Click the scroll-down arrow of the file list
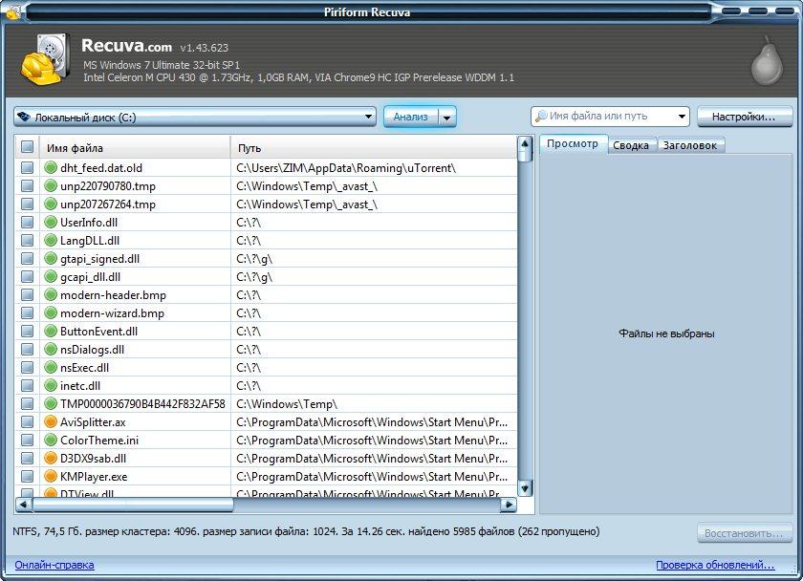 tap(525, 487)
